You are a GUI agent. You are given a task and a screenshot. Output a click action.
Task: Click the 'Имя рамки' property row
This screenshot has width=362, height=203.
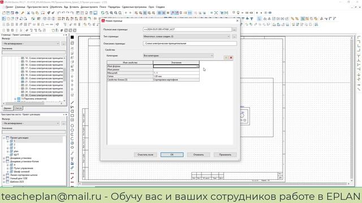pos(153,69)
